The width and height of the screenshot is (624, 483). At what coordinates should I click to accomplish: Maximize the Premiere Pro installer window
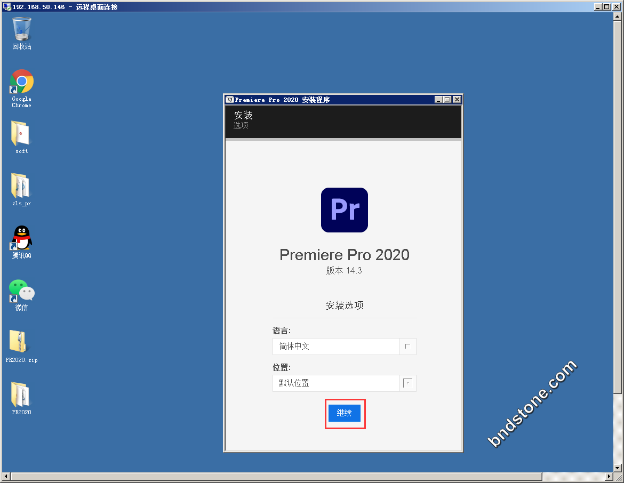click(447, 100)
